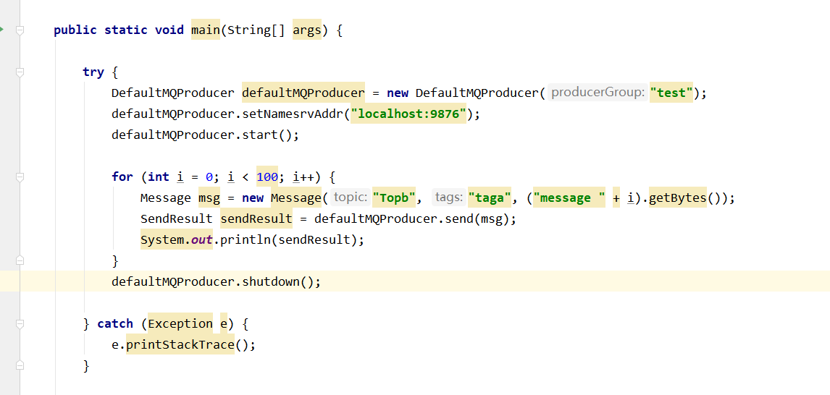Click the tags parameter hint

click(449, 197)
